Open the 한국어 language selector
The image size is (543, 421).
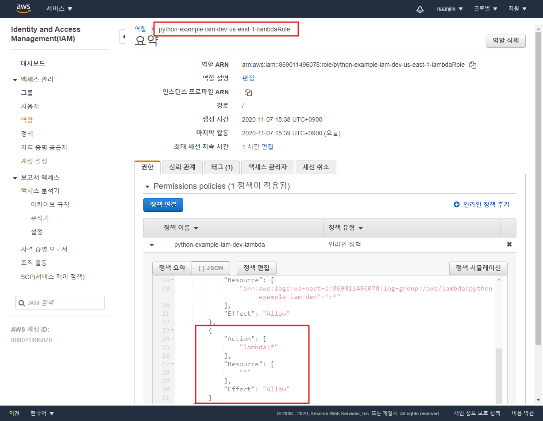tap(42, 413)
